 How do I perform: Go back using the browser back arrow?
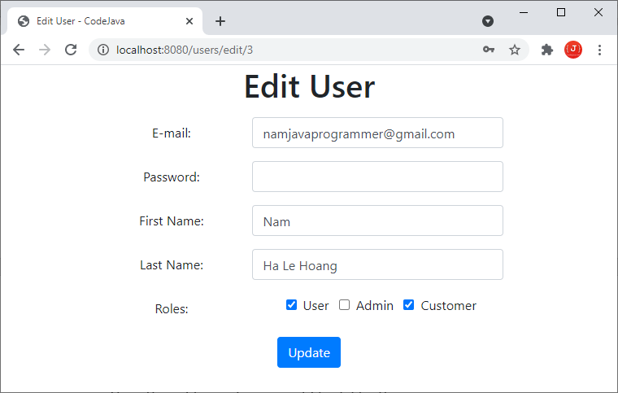[x=19, y=50]
